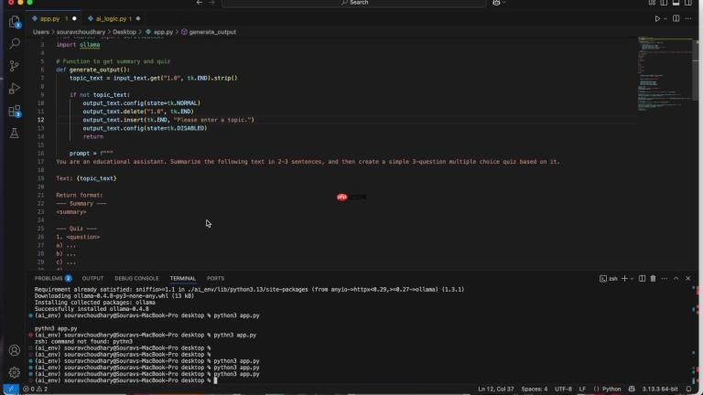Go back with the navigation arrow
703x395 pixels.
199,3
